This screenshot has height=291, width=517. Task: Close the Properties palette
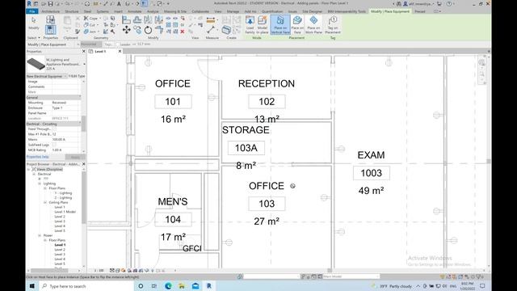tap(83, 52)
